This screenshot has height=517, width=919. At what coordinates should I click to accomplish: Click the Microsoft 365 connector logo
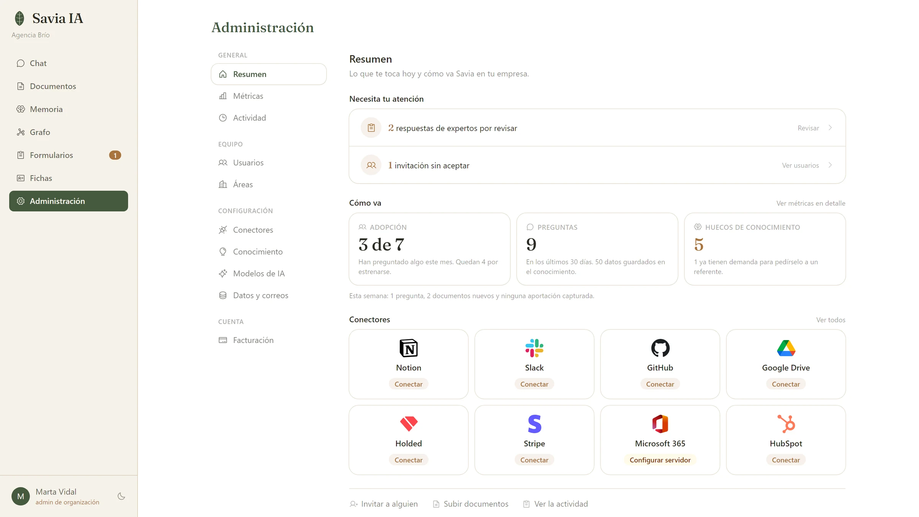click(660, 424)
